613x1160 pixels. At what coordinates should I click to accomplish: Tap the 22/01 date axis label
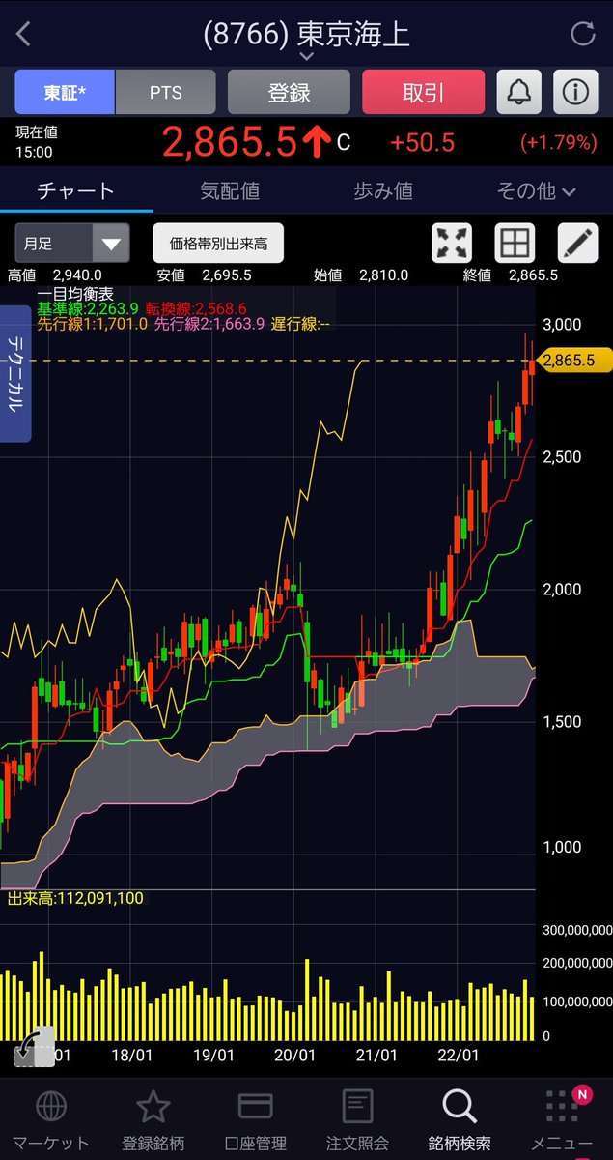point(458,1056)
